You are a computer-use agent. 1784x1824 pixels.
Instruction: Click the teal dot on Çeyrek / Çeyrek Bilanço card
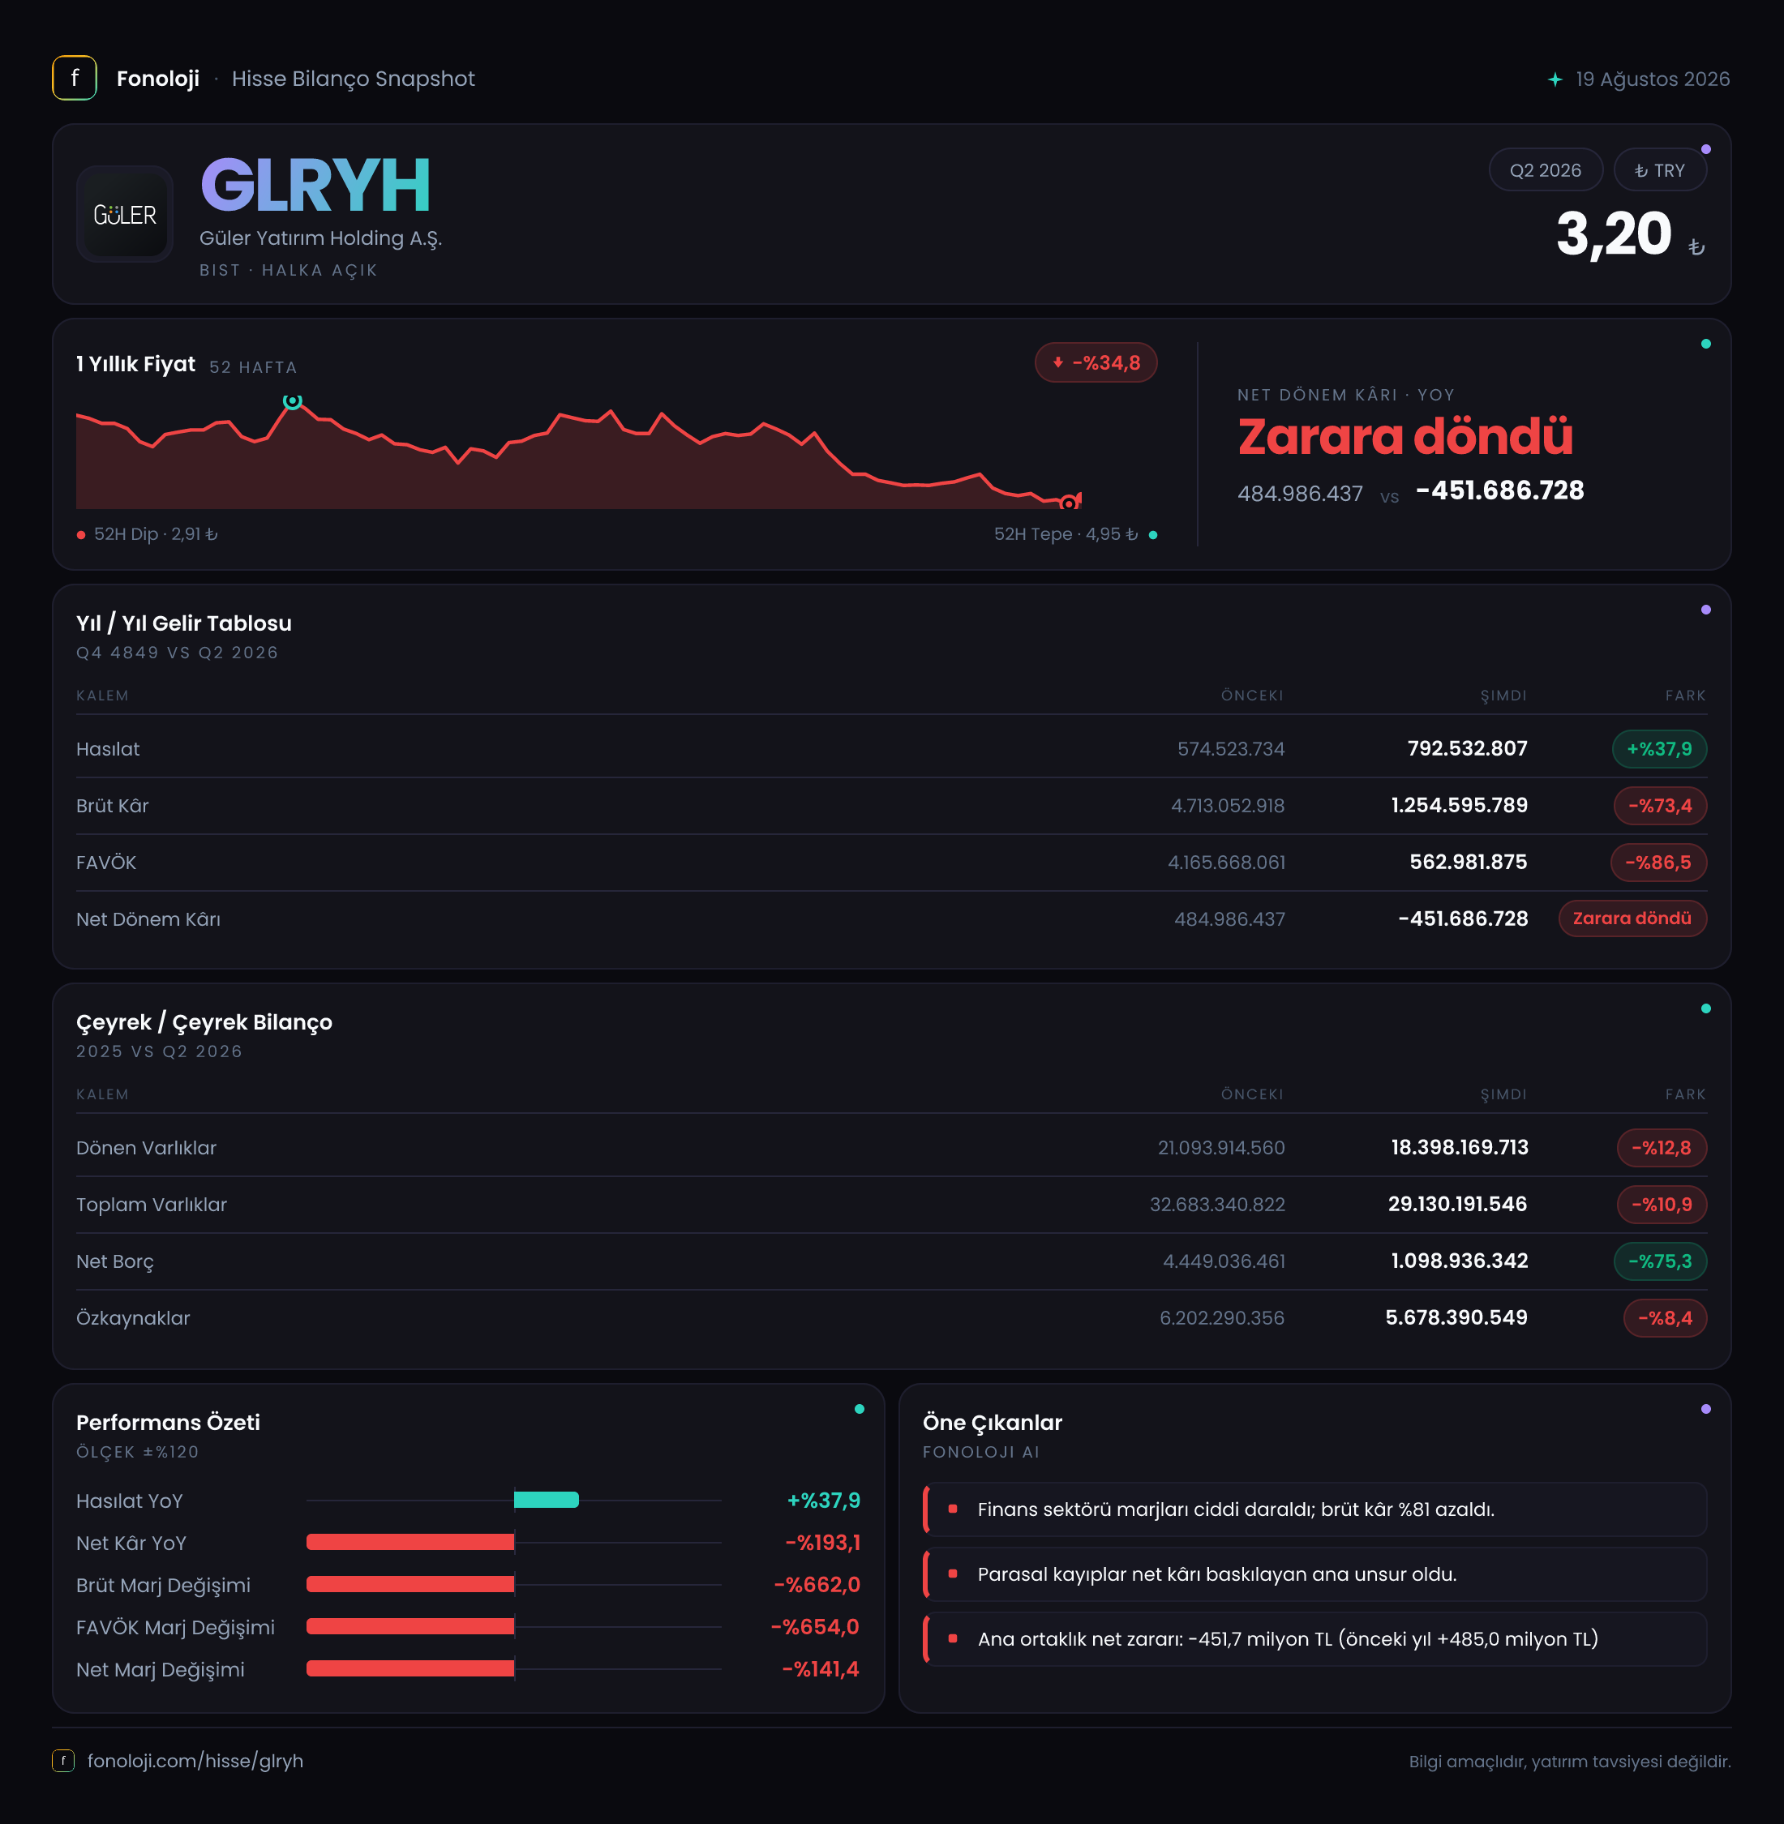click(1705, 1009)
